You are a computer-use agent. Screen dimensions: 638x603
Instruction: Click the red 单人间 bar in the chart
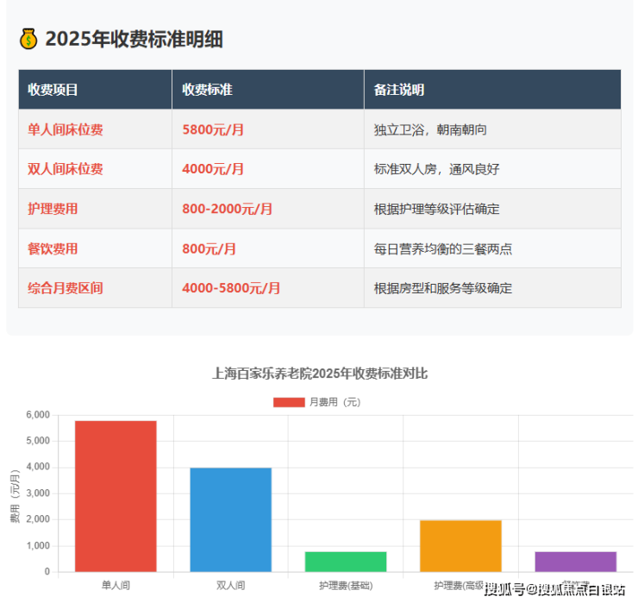point(116,496)
